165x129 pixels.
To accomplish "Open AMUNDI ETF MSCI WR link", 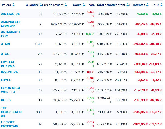I will tap(11, 24).
